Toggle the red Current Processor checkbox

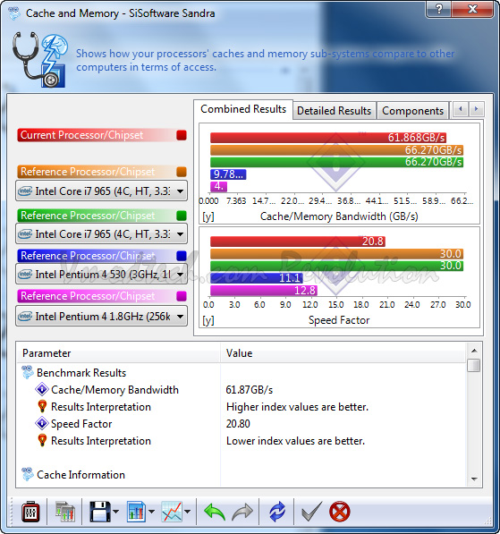point(182,135)
